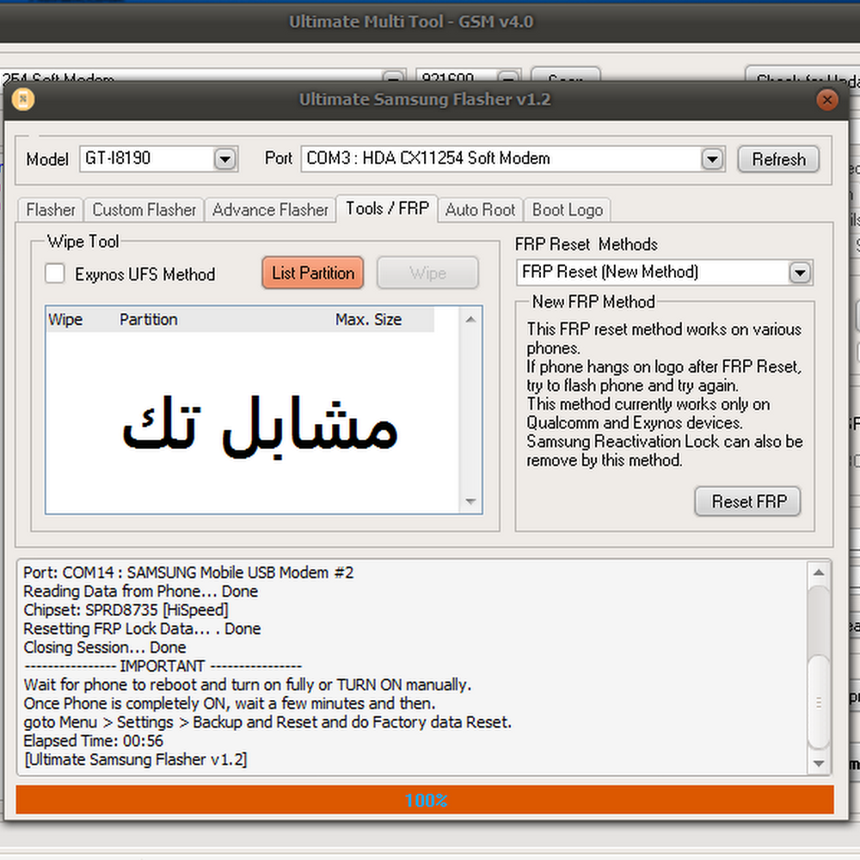Screen dimensions: 860x860
Task: Click the Reset FRP button
Action: coord(748,501)
